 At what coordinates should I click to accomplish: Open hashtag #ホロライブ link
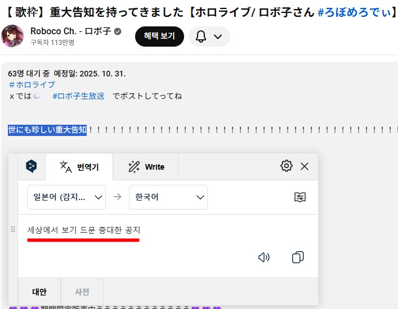point(32,85)
